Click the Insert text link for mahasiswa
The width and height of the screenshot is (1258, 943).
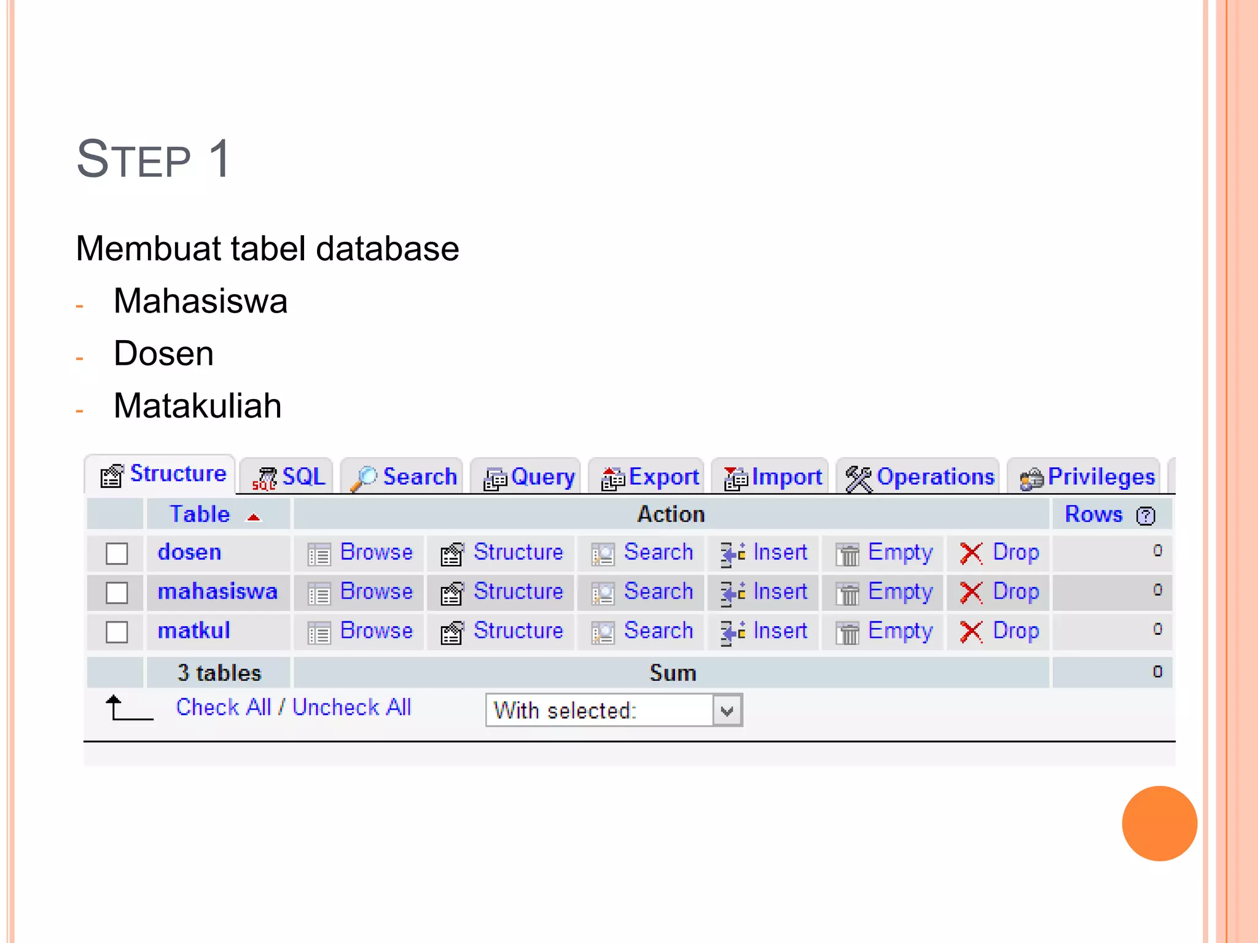click(780, 591)
